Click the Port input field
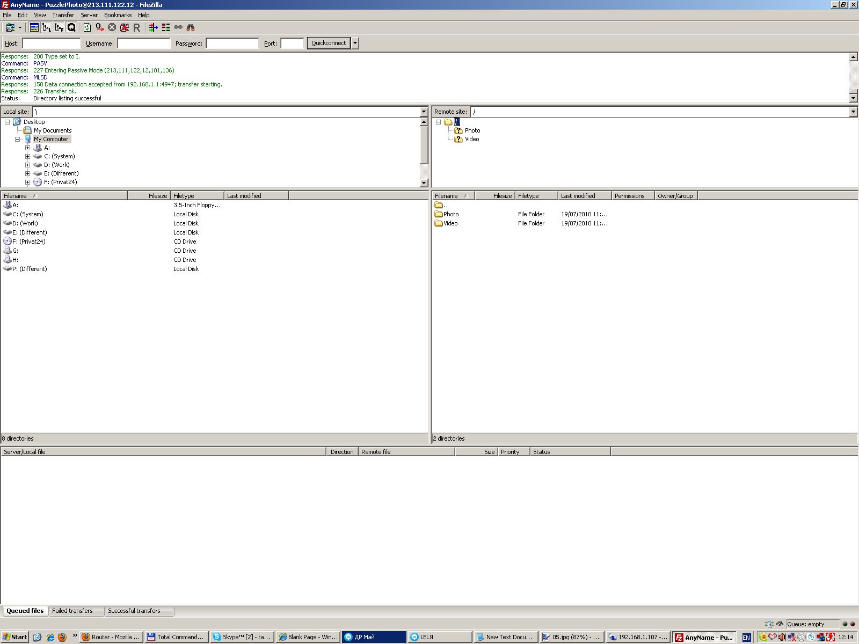 click(293, 43)
